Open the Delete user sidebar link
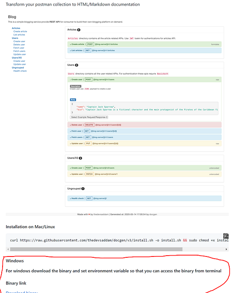Viewport: 237px width, 293px height. click(x=19, y=45)
